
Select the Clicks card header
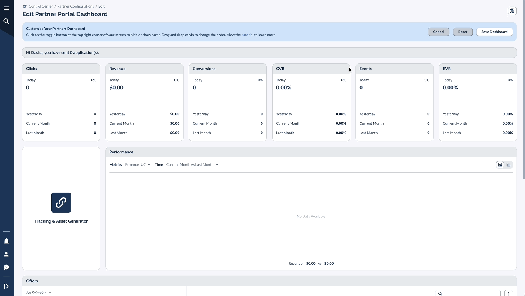pos(61,69)
